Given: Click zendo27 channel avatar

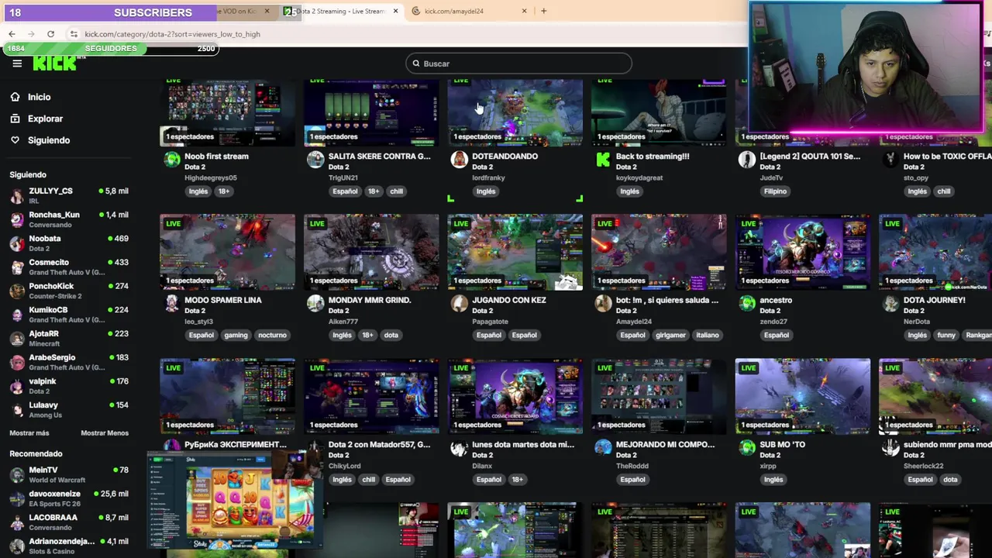Looking at the screenshot, I should click(747, 304).
